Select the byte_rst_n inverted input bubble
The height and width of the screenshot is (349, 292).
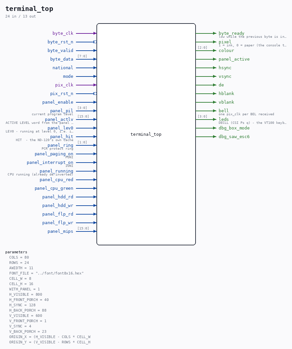pyautogui.click(x=95, y=42)
